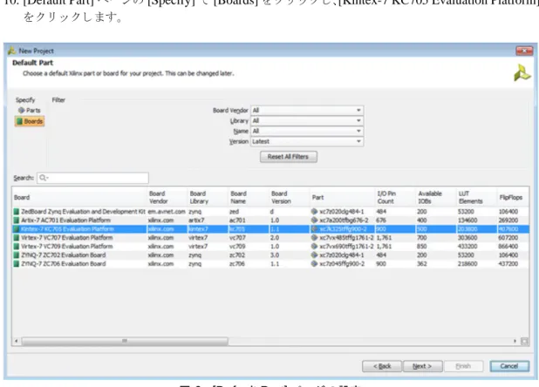
Task: Click the ZedBoard row board icon
Action: [x=17, y=211]
